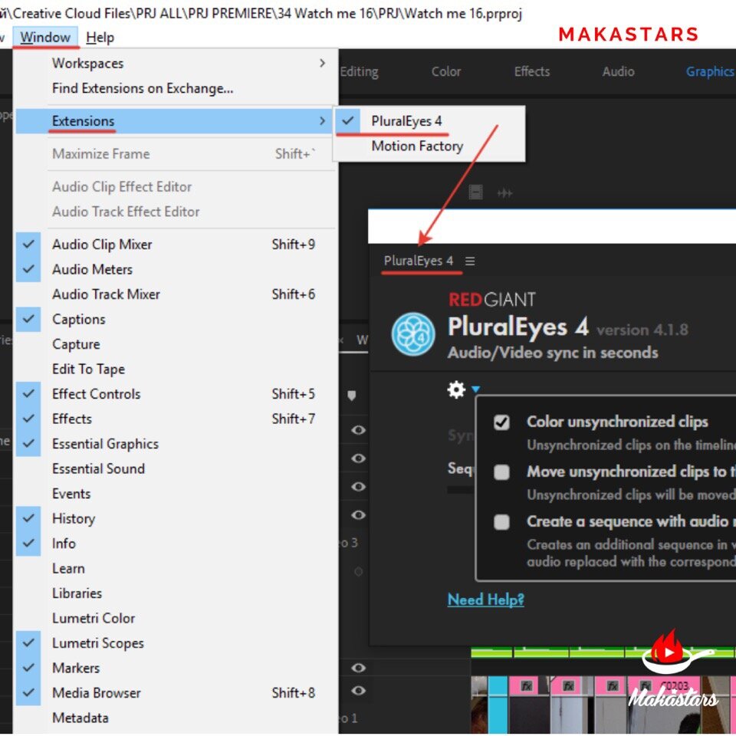The width and height of the screenshot is (736, 736).
Task: Uncheck Color unsynchronized clips
Action: click(x=501, y=422)
